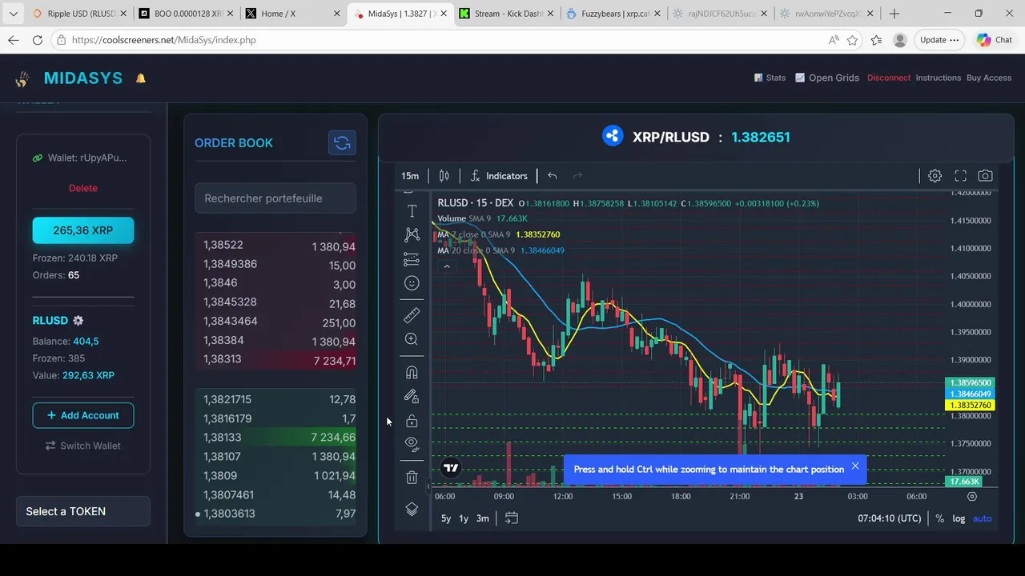Open the candlestick chart style selector
The width and height of the screenshot is (1025, 576).
[x=444, y=176]
